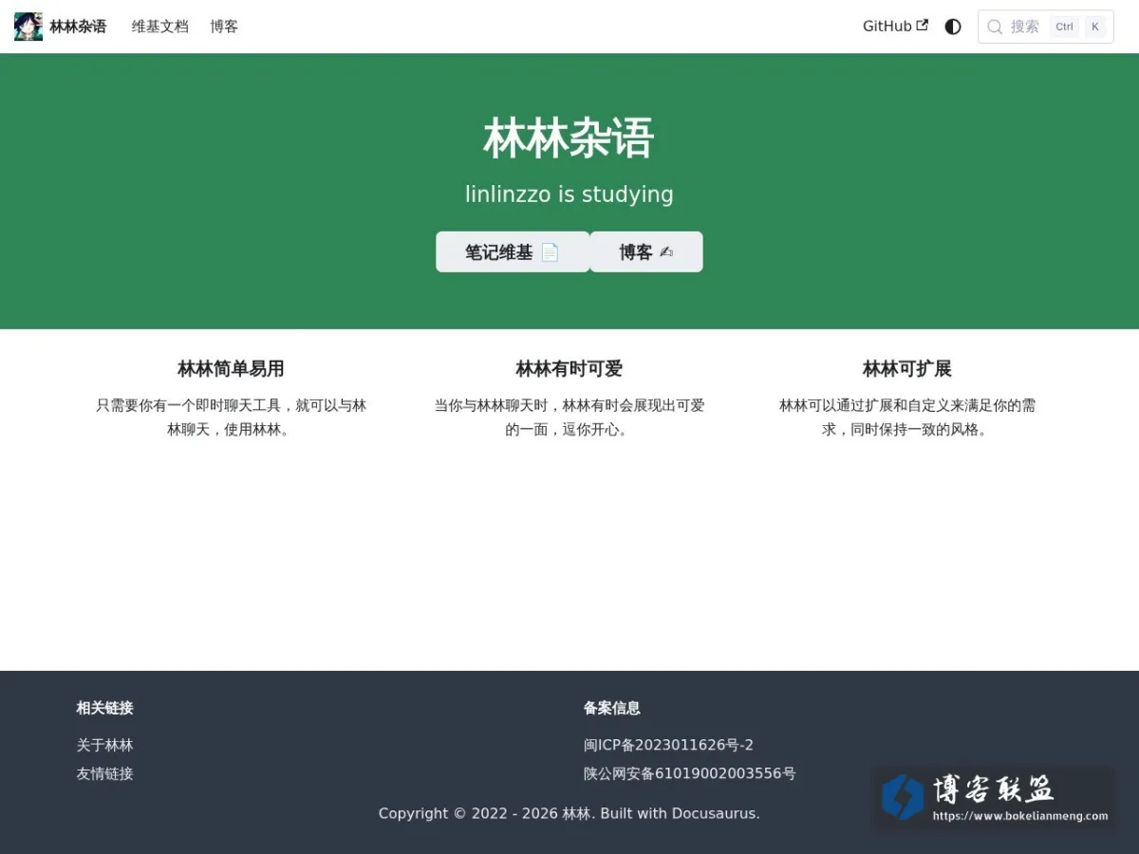
Task: Click the 林林简单易用 feature heading
Action: [231, 368]
